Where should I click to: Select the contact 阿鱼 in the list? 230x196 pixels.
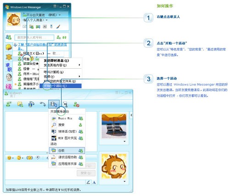point(26,59)
